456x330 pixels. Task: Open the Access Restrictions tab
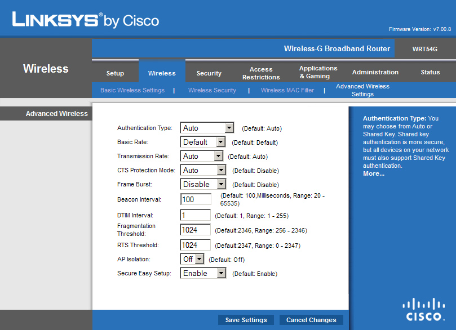pyautogui.click(x=261, y=73)
